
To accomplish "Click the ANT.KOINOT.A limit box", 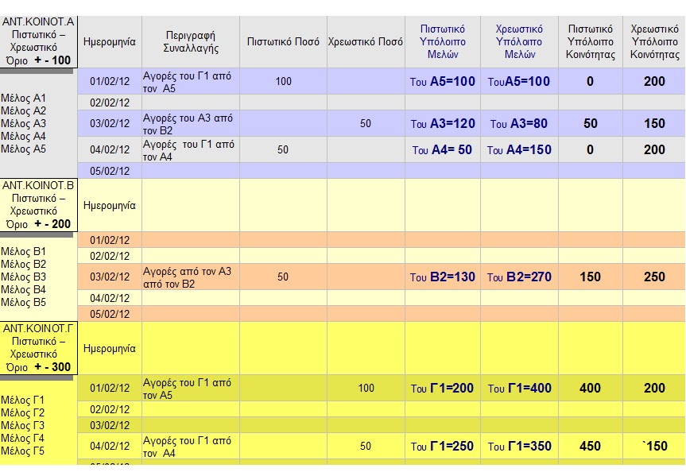I will [x=38, y=41].
